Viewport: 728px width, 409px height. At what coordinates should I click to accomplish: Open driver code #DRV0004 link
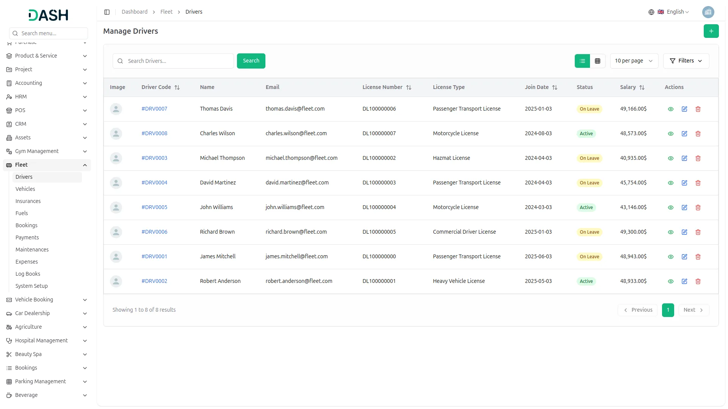[154, 183]
